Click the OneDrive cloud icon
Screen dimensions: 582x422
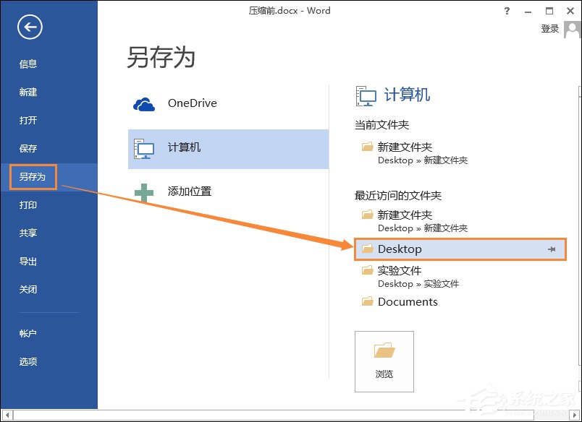[144, 103]
